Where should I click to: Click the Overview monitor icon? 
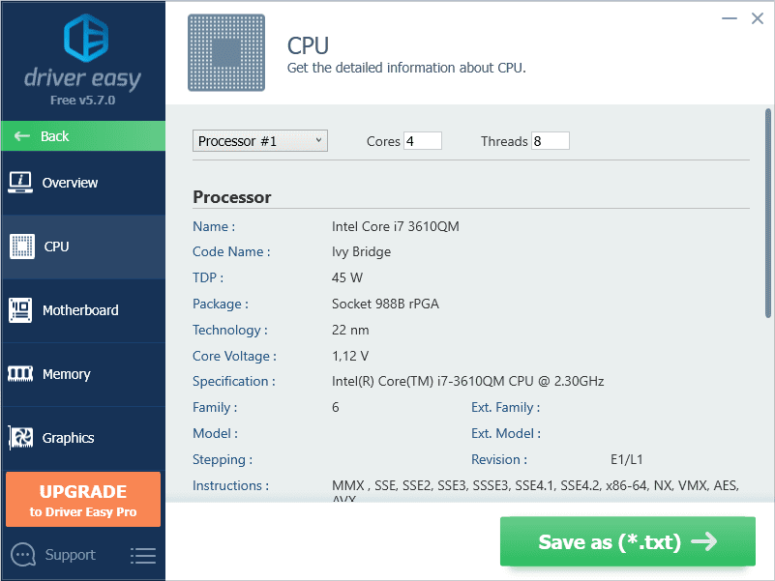click(x=21, y=182)
